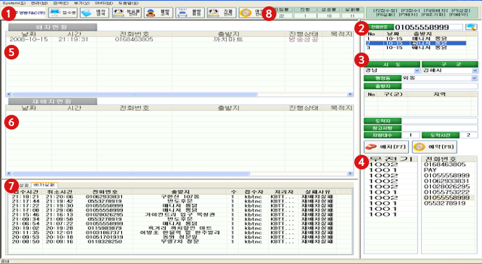Click the 차량대수 field showing 1
Screen dimensions: 482x264
tap(410, 135)
